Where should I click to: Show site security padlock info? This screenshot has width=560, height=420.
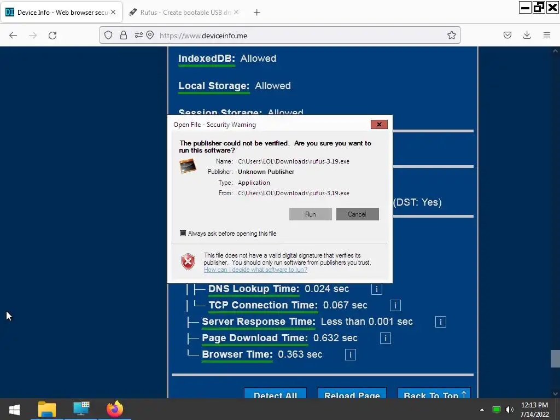point(124,35)
